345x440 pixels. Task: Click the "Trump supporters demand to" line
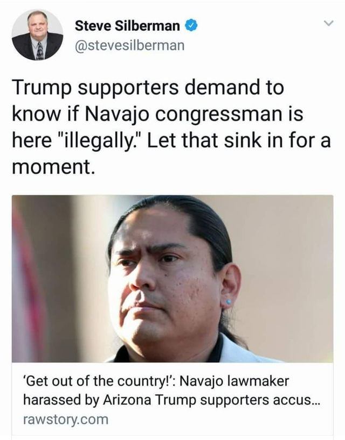(148, 88)
